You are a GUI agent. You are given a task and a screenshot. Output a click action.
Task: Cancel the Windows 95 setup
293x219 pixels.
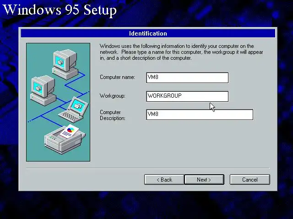pyautogui.click(x=250, y=179)
